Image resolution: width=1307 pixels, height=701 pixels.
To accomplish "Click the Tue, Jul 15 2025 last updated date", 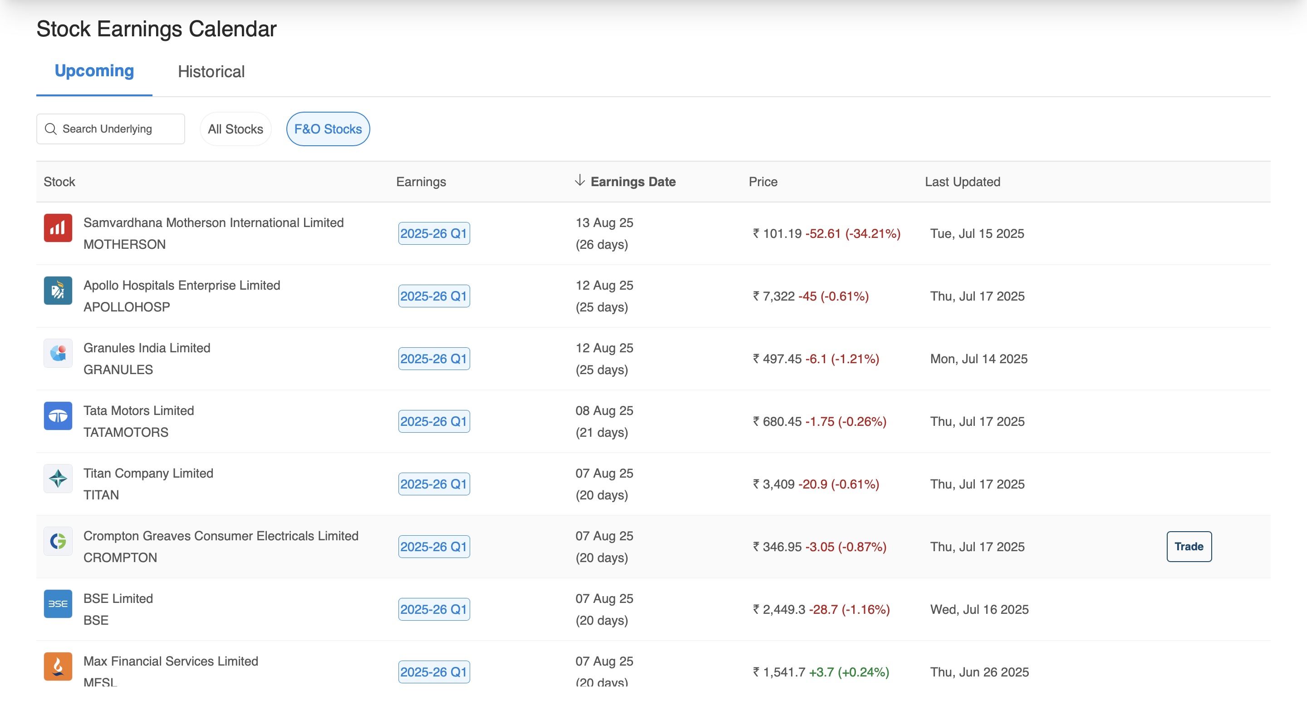I will [977, 233].
